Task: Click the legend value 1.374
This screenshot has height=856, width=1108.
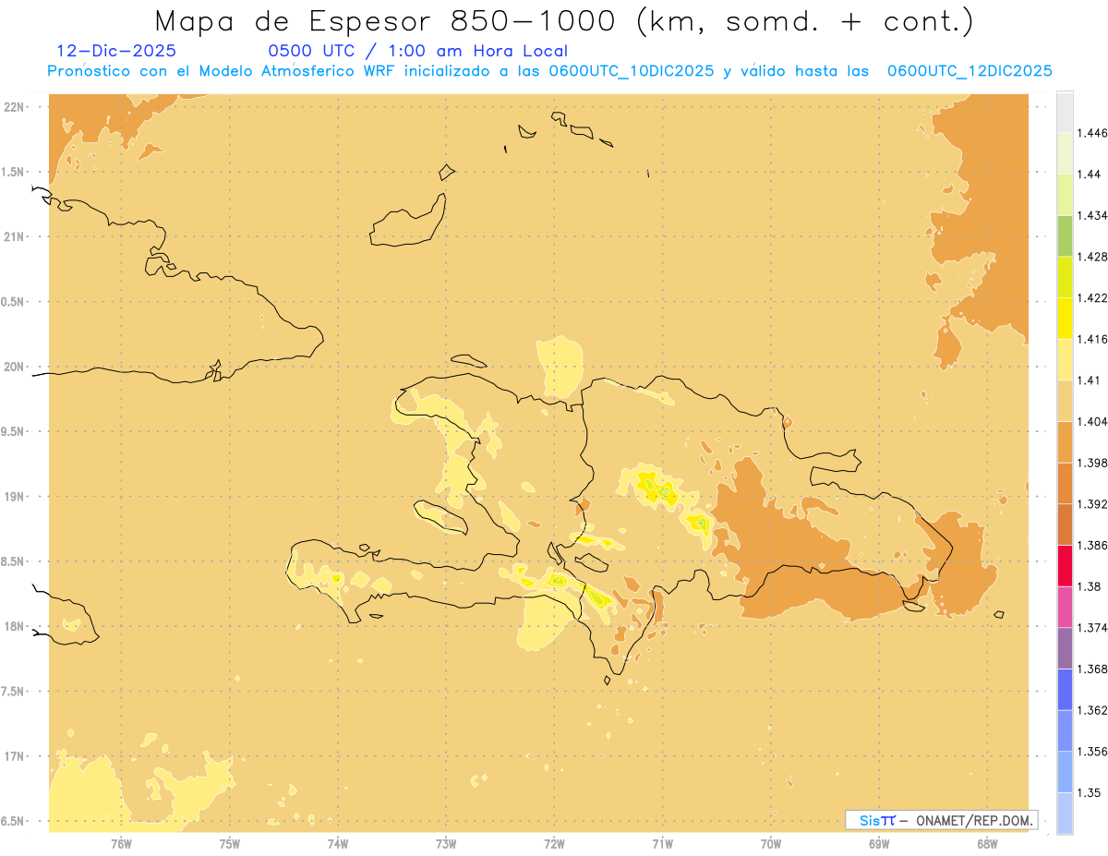Action: [1093, 628]
